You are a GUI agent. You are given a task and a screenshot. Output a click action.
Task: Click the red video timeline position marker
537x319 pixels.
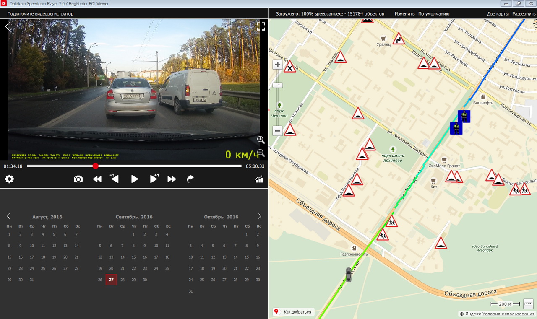pos(96,166)
